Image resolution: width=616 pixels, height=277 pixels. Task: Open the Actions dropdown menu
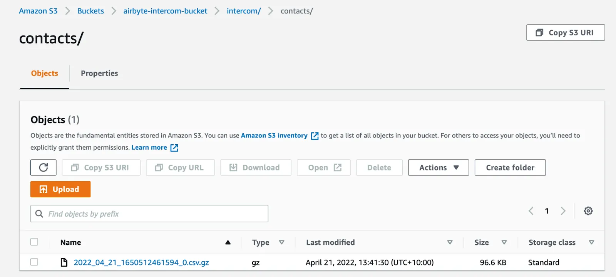439,167
